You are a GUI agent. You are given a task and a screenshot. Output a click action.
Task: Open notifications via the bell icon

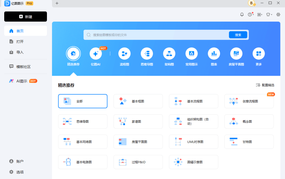(x=242, y=14)
